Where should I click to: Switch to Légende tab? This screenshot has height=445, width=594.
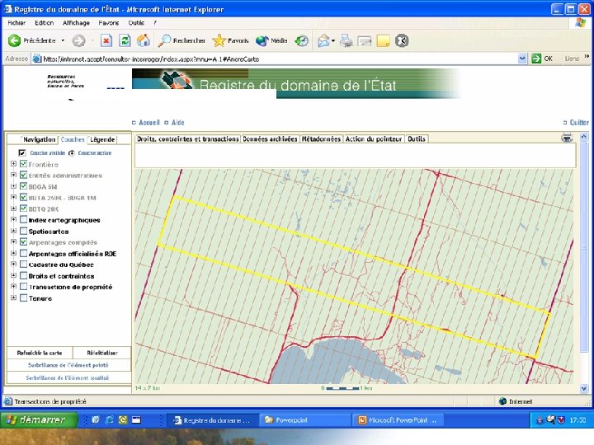(x=102, y=139)
